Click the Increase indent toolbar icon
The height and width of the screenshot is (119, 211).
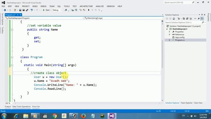tap(84, 10)
